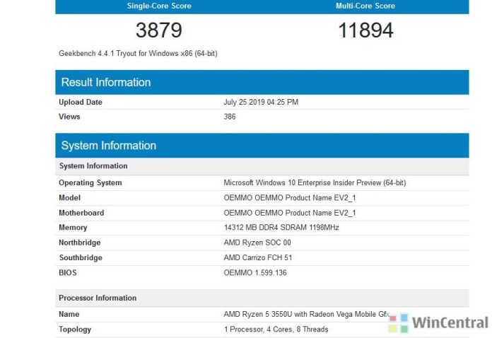Image resolution: width=492 pixels, height=338 pixels.
Task: Select the single-core value 3879
Action: 159,30
